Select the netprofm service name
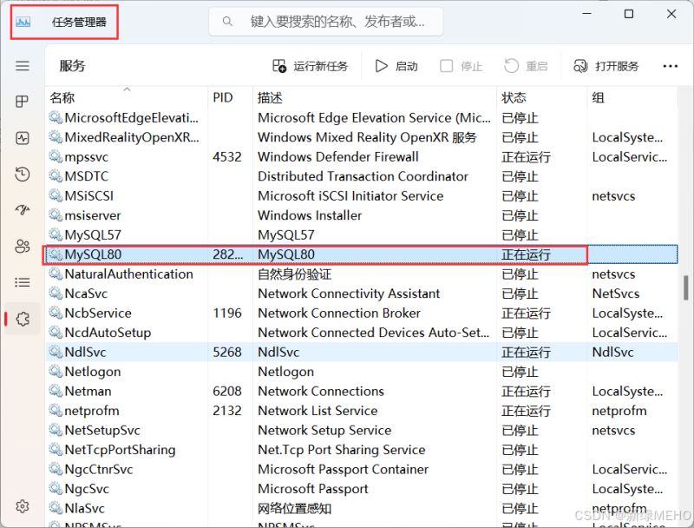 [x=92, y=411]
